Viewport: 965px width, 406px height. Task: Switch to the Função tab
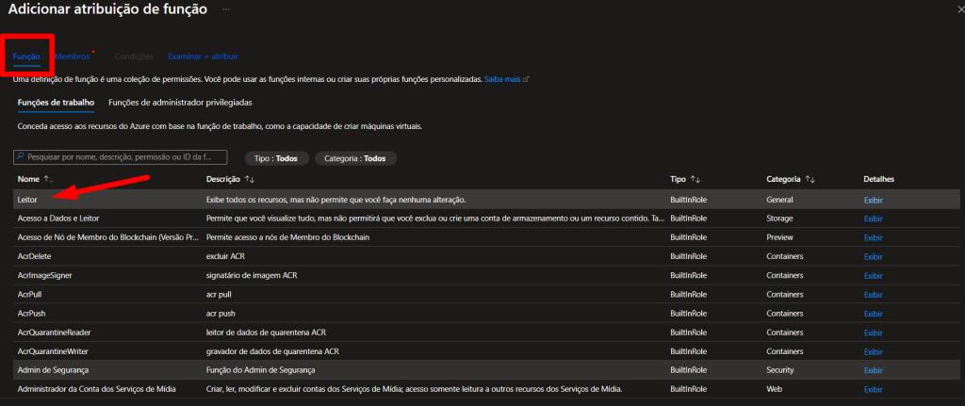[x=26, y=57]
